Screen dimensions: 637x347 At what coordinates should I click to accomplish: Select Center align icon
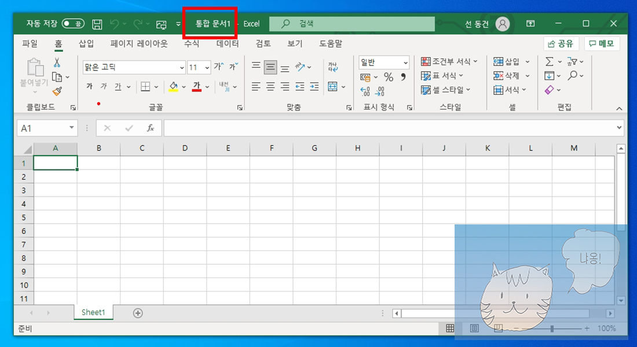pyautogui.click(x=270, y=86)
